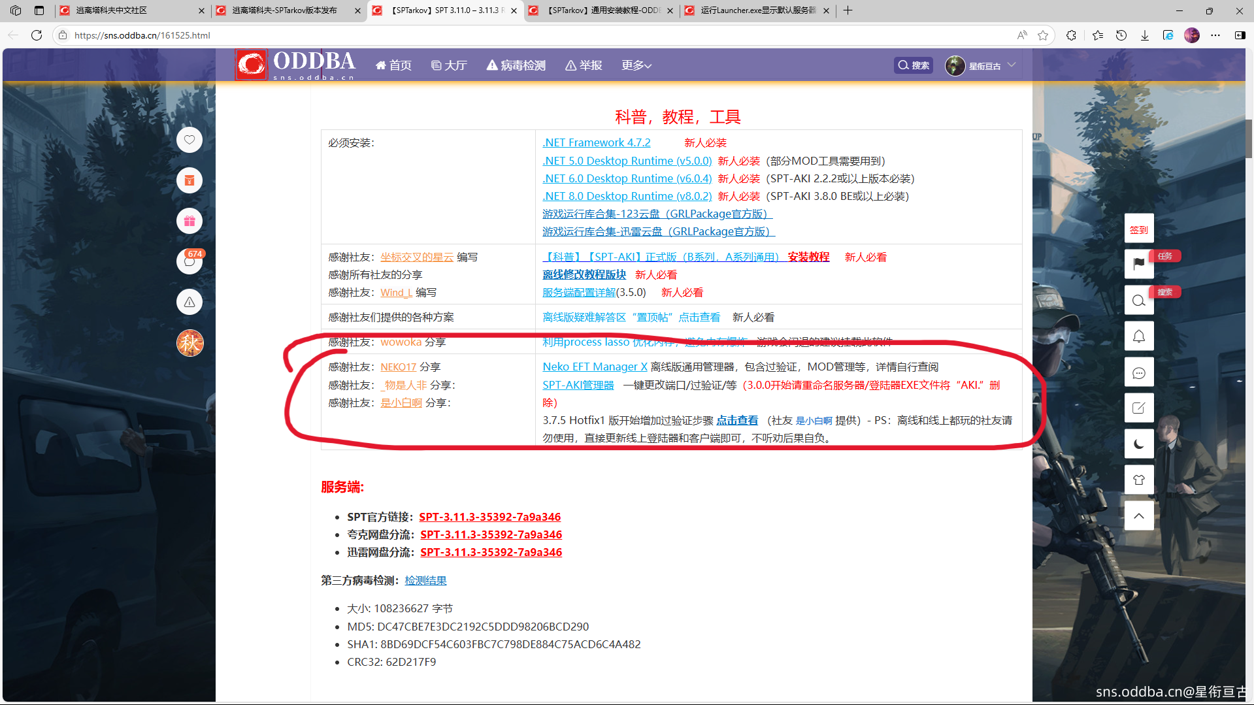Click the read aloud icon in address bar
Screen dimensions: 1254x705
coord(1022,35)
